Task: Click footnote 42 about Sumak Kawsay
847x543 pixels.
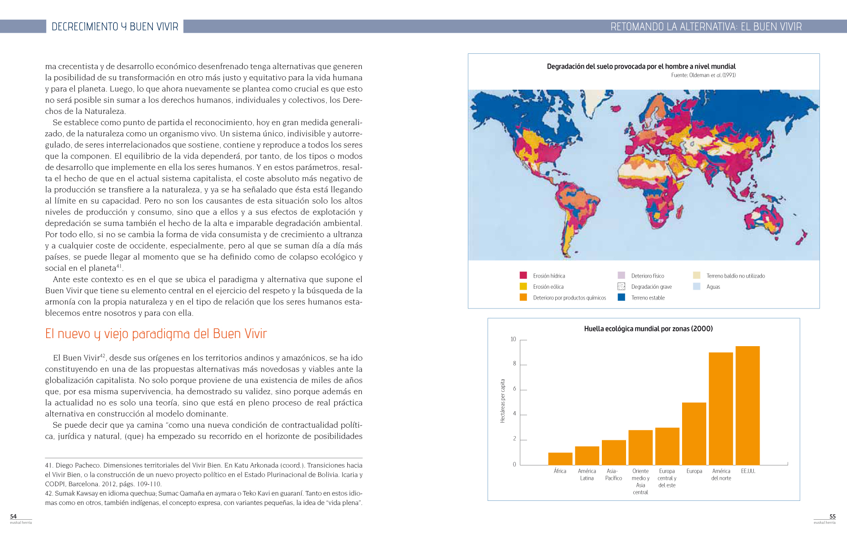Action: click(203, 498)
